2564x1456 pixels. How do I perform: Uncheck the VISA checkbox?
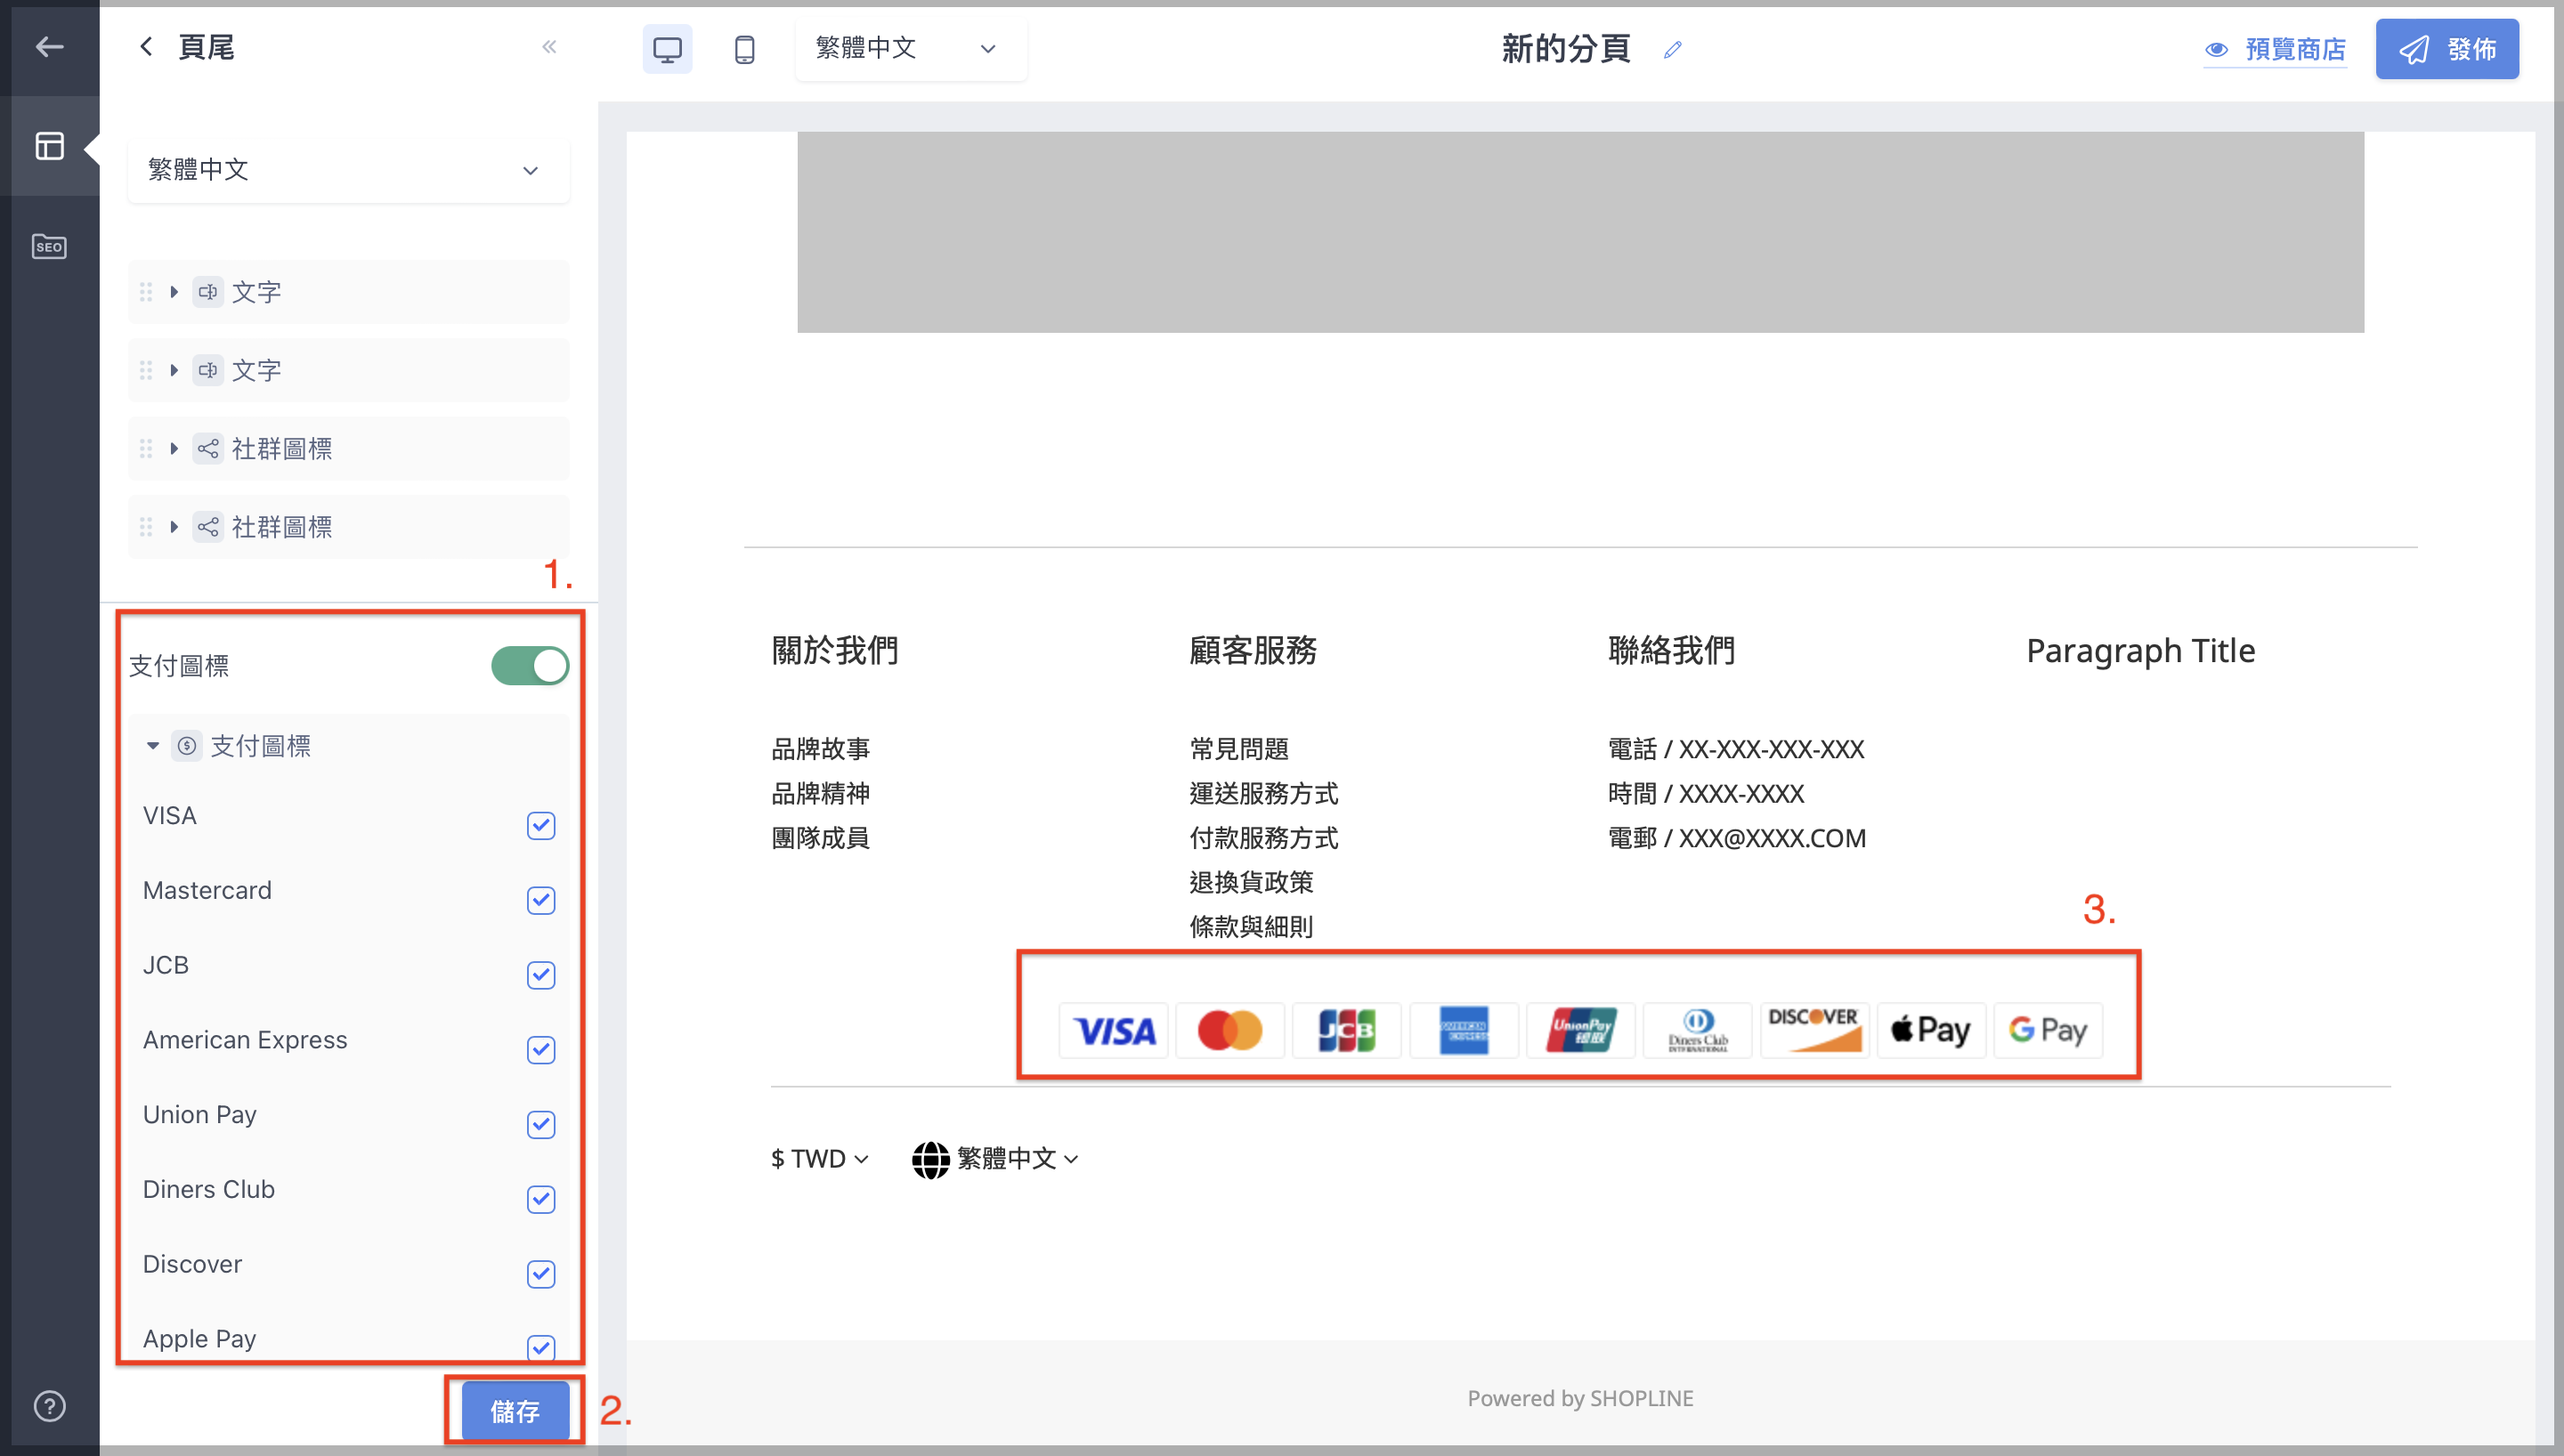click(x=541, y=825)
